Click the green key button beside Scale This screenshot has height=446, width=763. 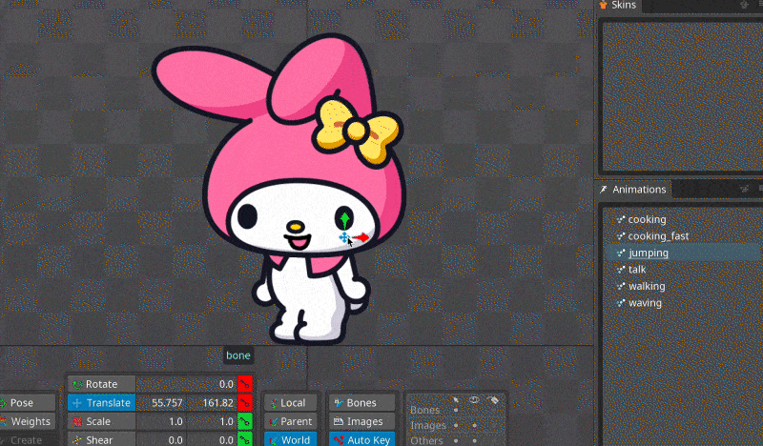(245, 421)
